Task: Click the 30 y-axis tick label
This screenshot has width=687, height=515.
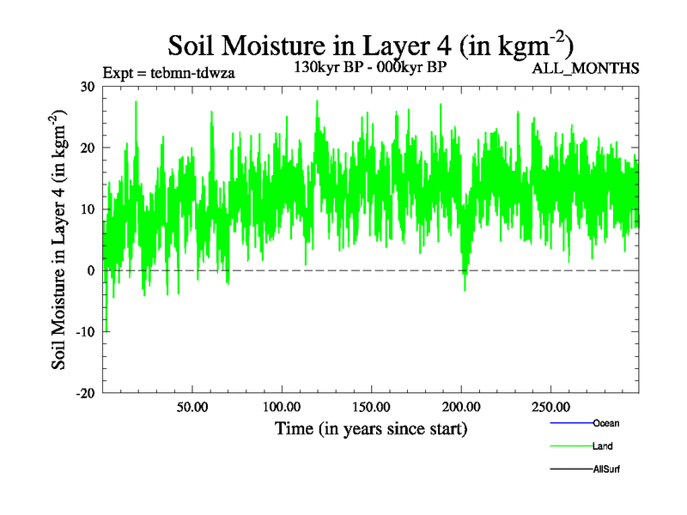Action: point(86,87)
